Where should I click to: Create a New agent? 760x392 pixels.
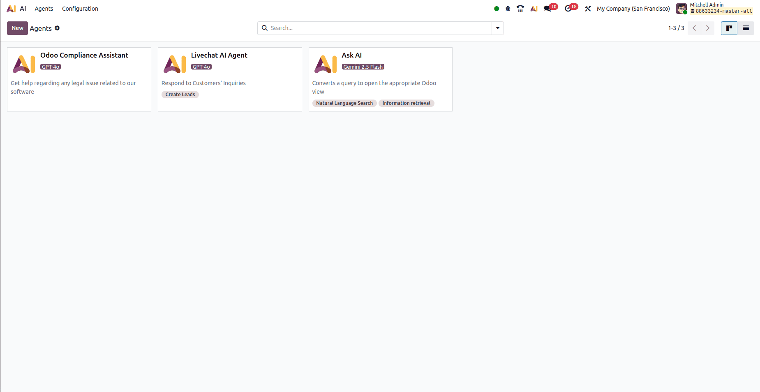tap(17, 28)
